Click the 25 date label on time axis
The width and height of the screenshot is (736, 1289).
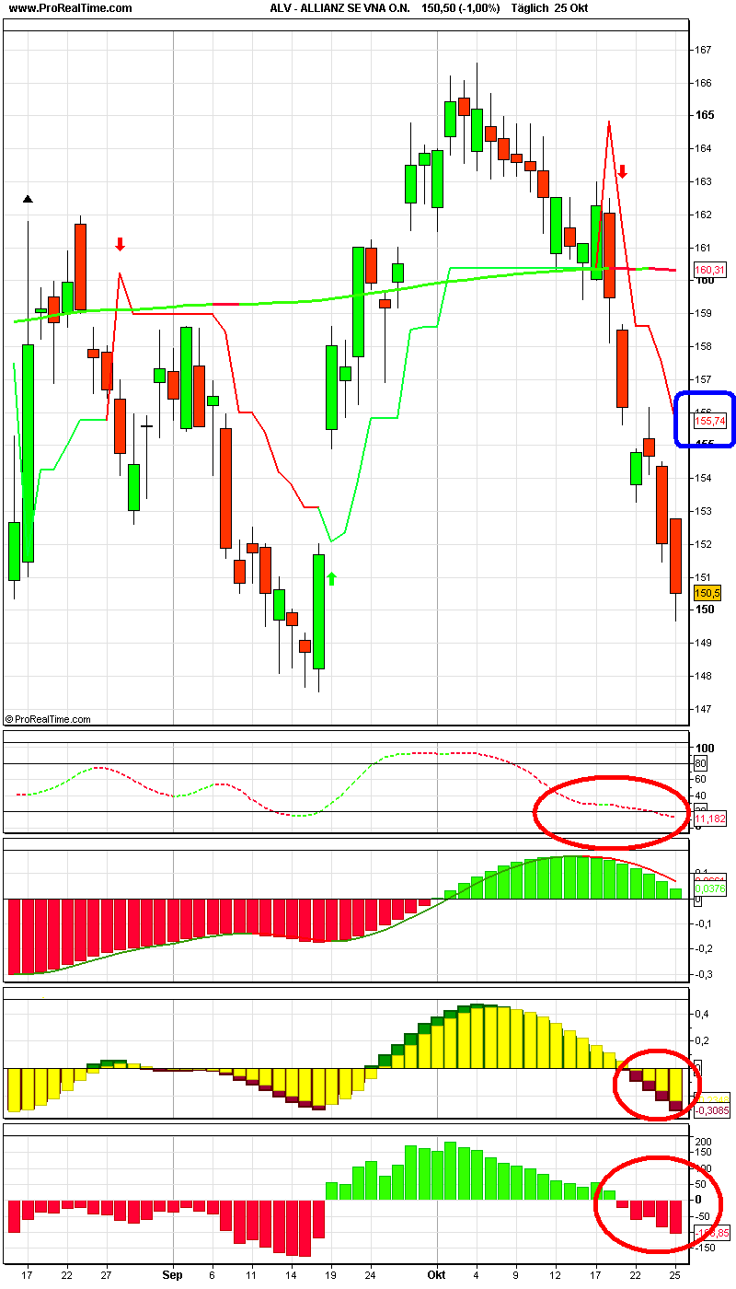coord(675,1275)
